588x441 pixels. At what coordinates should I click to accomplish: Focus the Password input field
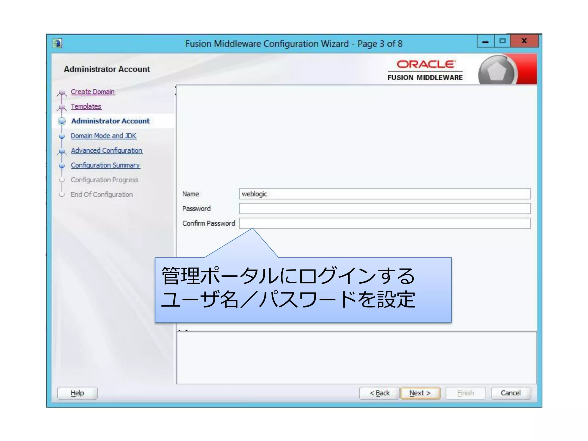385,208
